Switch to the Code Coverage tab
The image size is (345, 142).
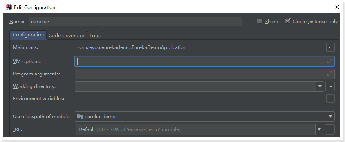pos(67,35)
